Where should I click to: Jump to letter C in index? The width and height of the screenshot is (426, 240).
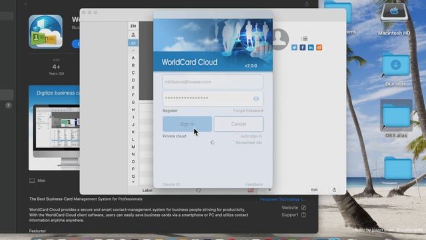tap(133, 73)
